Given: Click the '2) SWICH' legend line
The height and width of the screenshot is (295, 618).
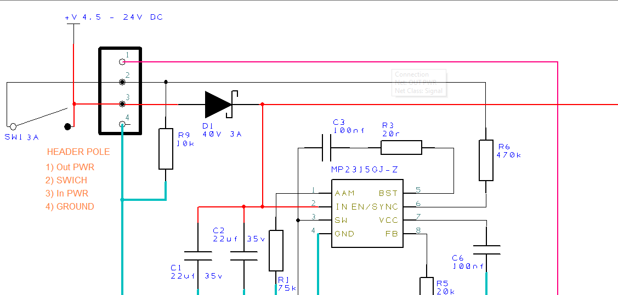Looking at the screenshot, I should (66, 180).
